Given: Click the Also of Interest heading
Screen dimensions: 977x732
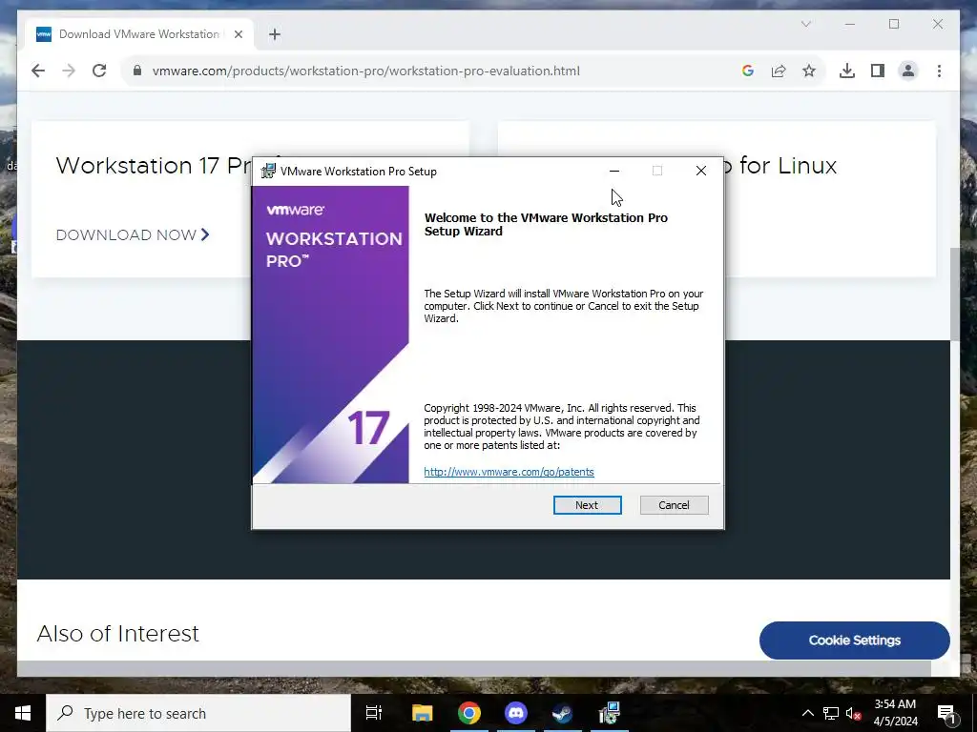Looking at the screenshot, I should point(117,634).
